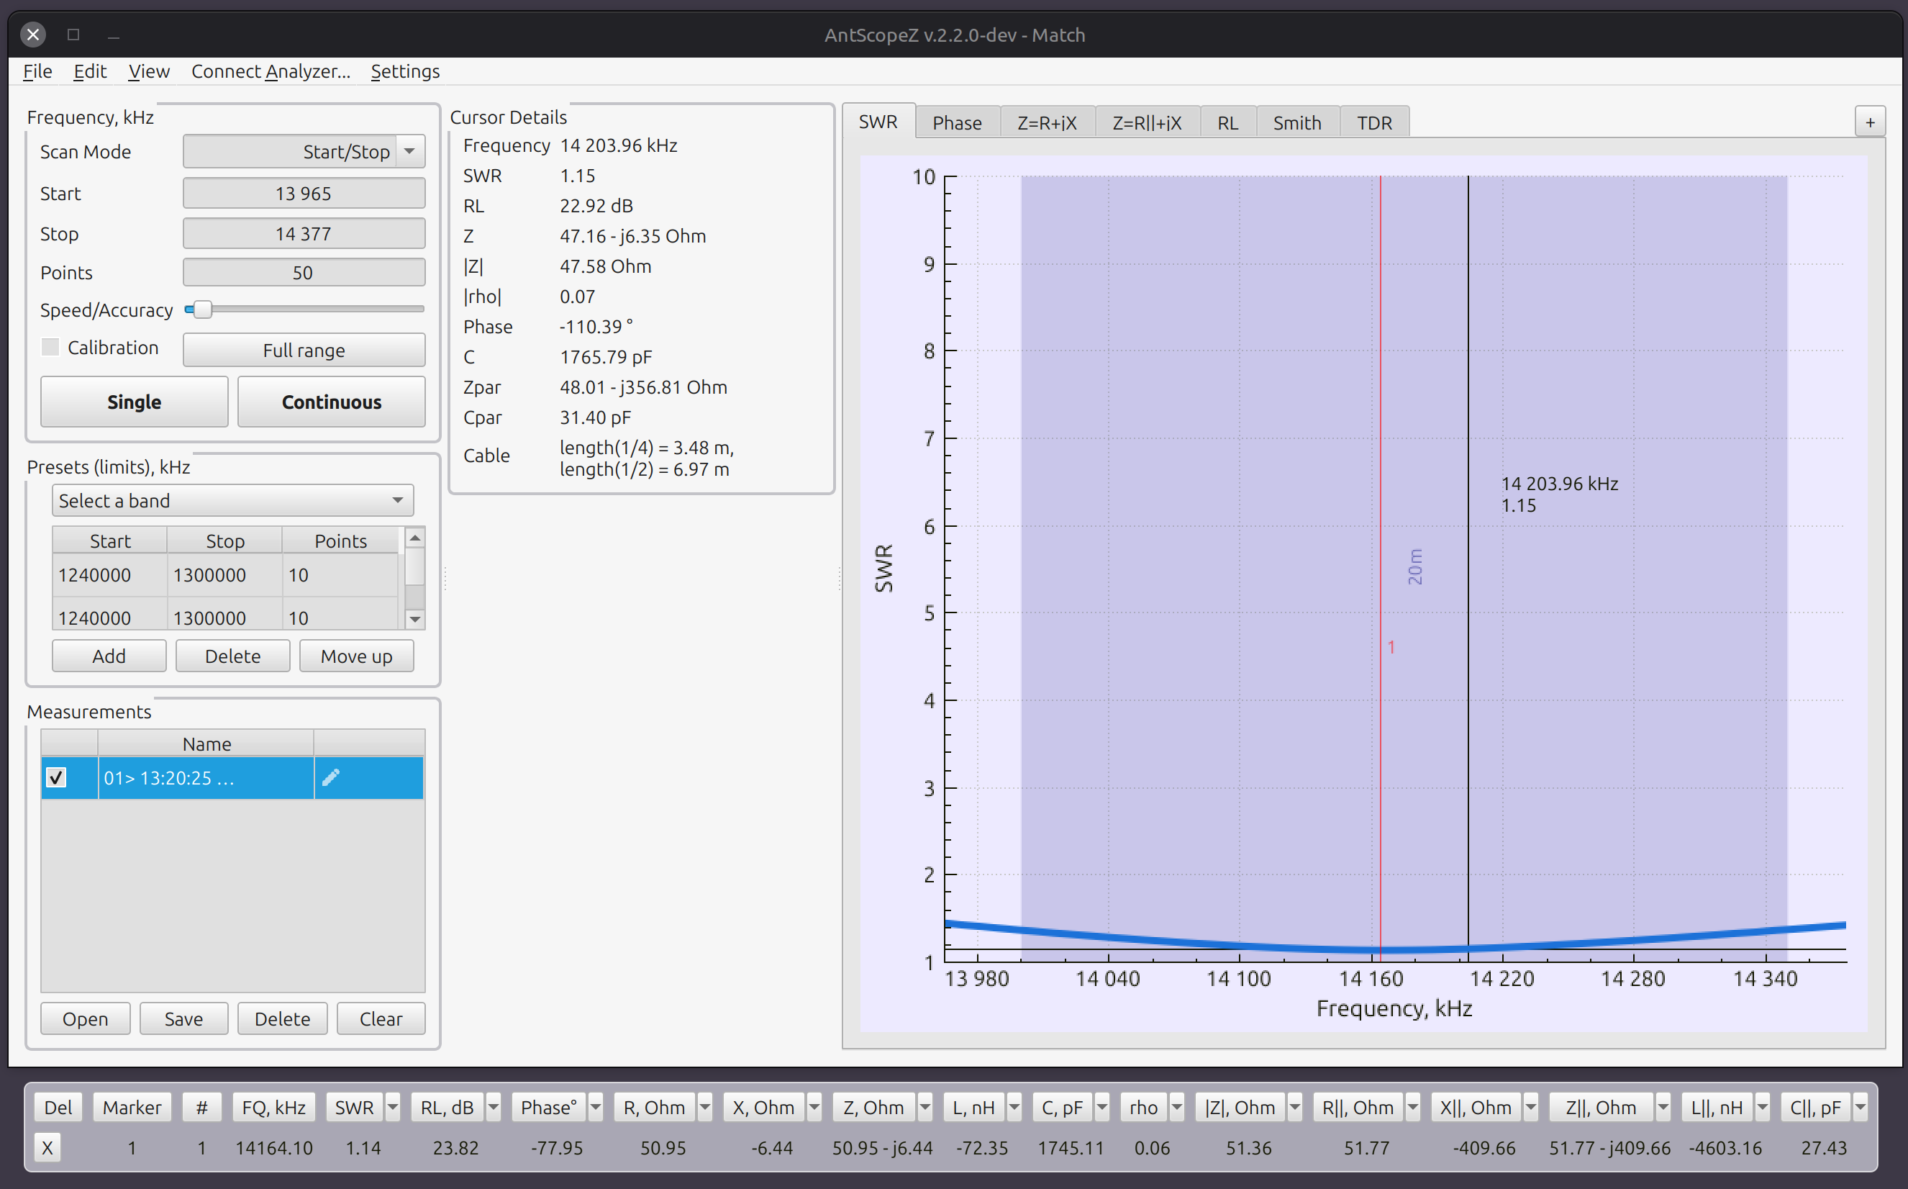This screenshot has width=1908, height=1189.
Task: Switch to the TDR tab
Action: pos(1374,122)
